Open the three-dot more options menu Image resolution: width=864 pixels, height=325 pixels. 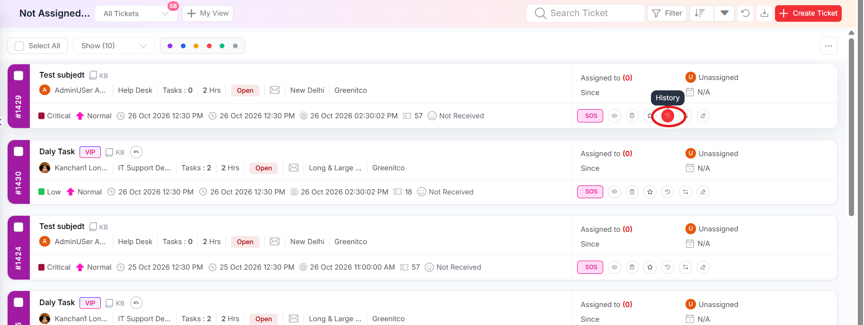coord(828,46)
